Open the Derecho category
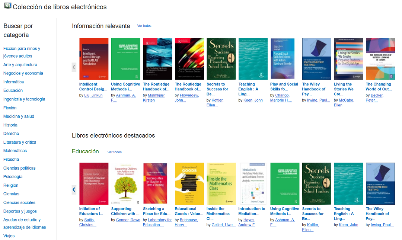Screen dimensions: 402x240 click(x=11, y=133)
